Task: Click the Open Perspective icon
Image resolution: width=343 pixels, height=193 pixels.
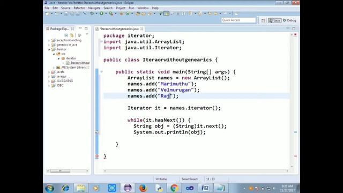Action: pos(263,20)
